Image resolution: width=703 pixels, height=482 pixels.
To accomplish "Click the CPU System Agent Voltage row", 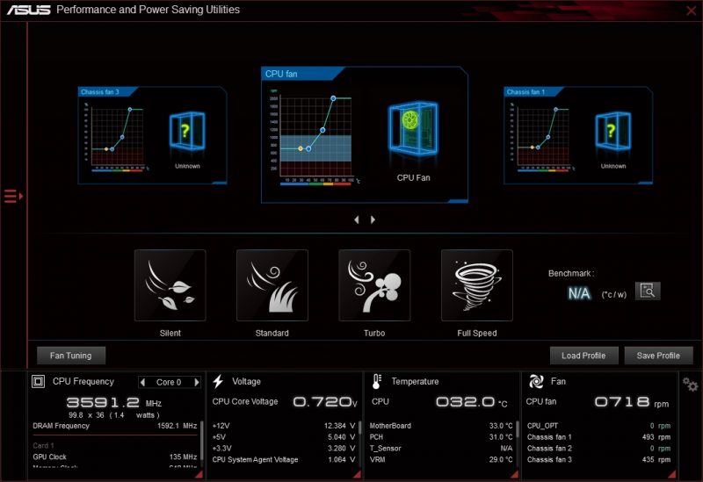I will 283,459.
